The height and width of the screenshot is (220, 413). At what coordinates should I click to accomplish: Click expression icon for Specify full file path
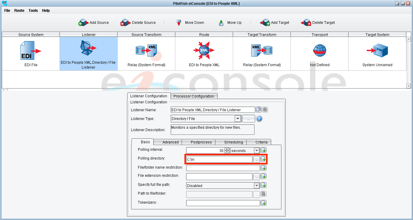(263, 185)
